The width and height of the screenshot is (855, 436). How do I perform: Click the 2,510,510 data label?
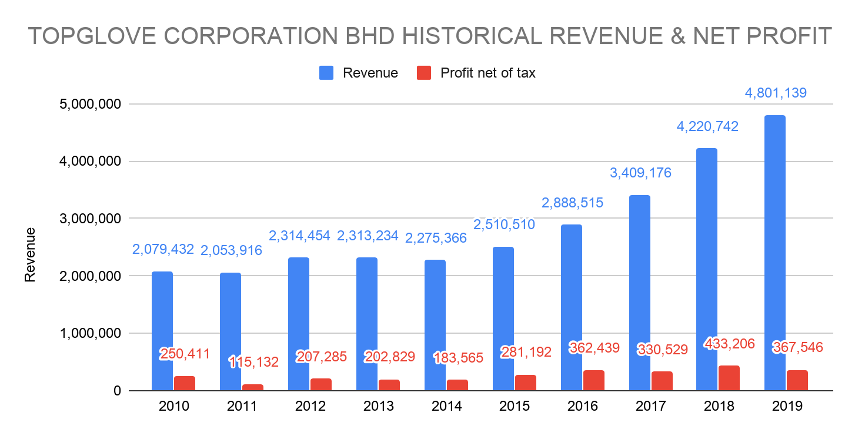click(x=504, y=224)
